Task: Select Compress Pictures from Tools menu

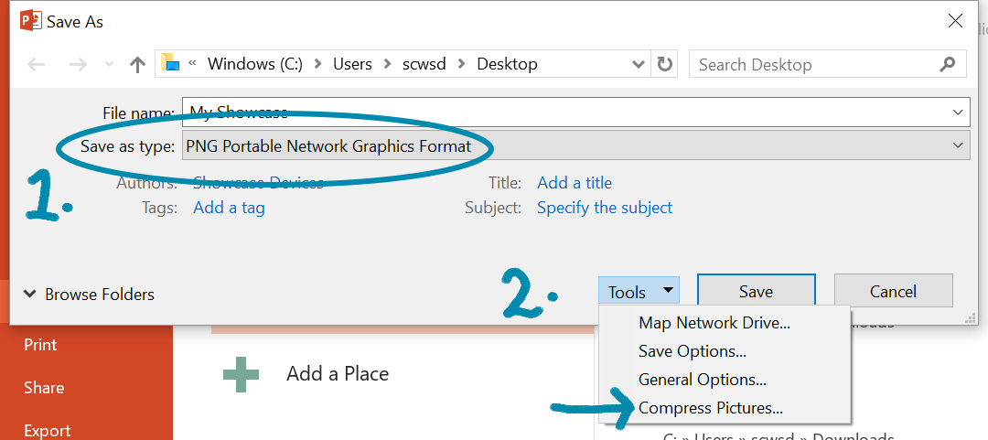Action: 710,408
